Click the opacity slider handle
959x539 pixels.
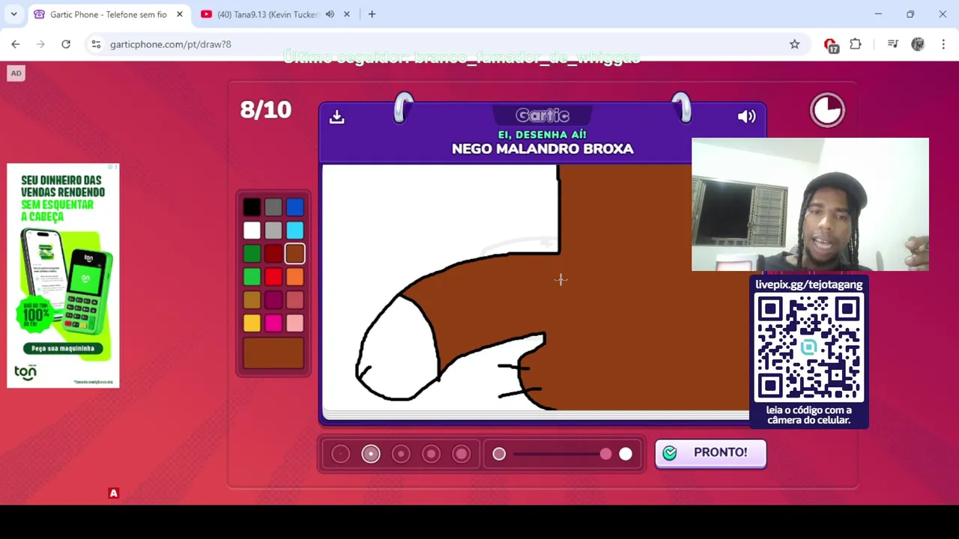coord(605,454)
